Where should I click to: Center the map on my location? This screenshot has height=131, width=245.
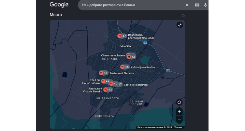click(179, 102)
